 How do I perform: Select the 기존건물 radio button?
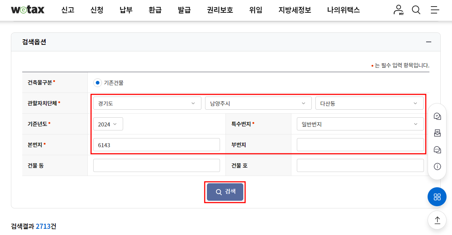(x=97, y=82)
